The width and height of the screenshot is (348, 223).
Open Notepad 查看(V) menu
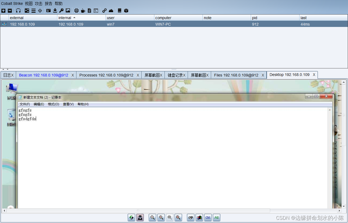point(68,104)
